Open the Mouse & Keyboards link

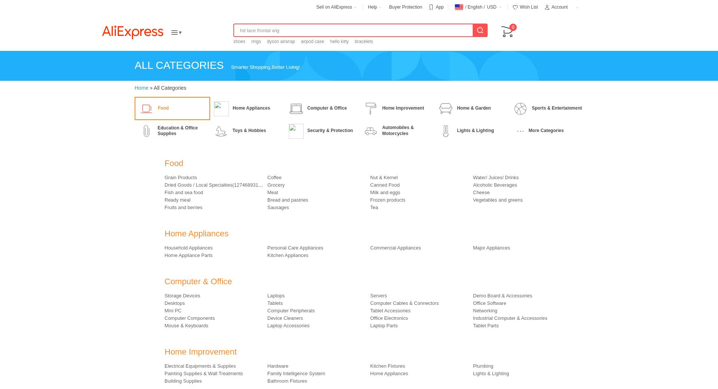[186, 326]
